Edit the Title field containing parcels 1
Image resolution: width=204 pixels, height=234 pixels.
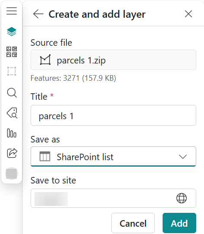pos(113,115)
